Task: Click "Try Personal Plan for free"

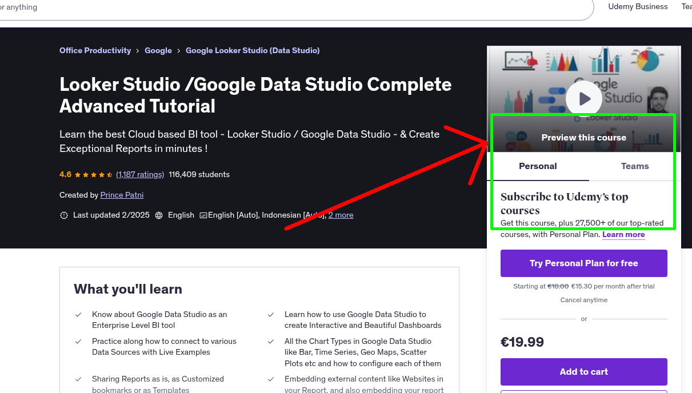Action: click(583, 263)
